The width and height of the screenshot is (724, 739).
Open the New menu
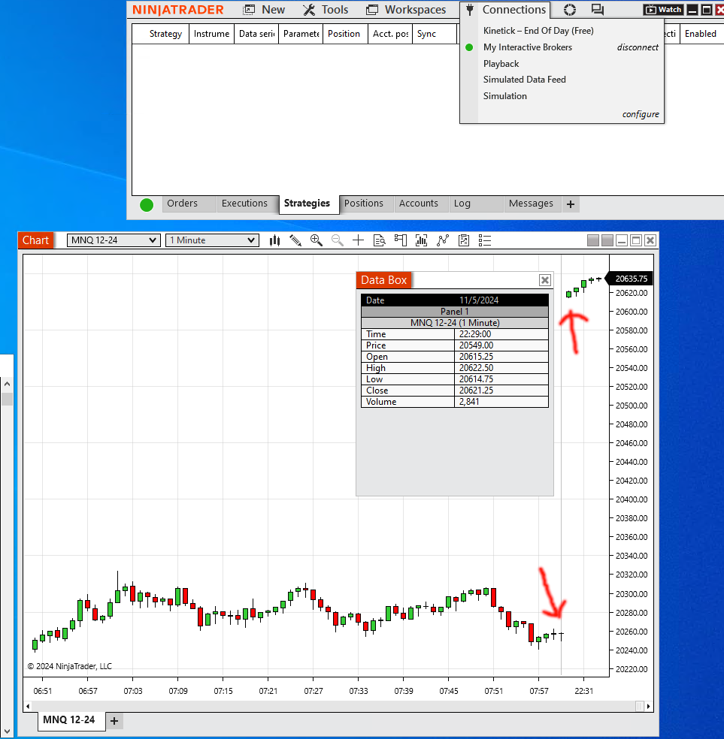274,10
